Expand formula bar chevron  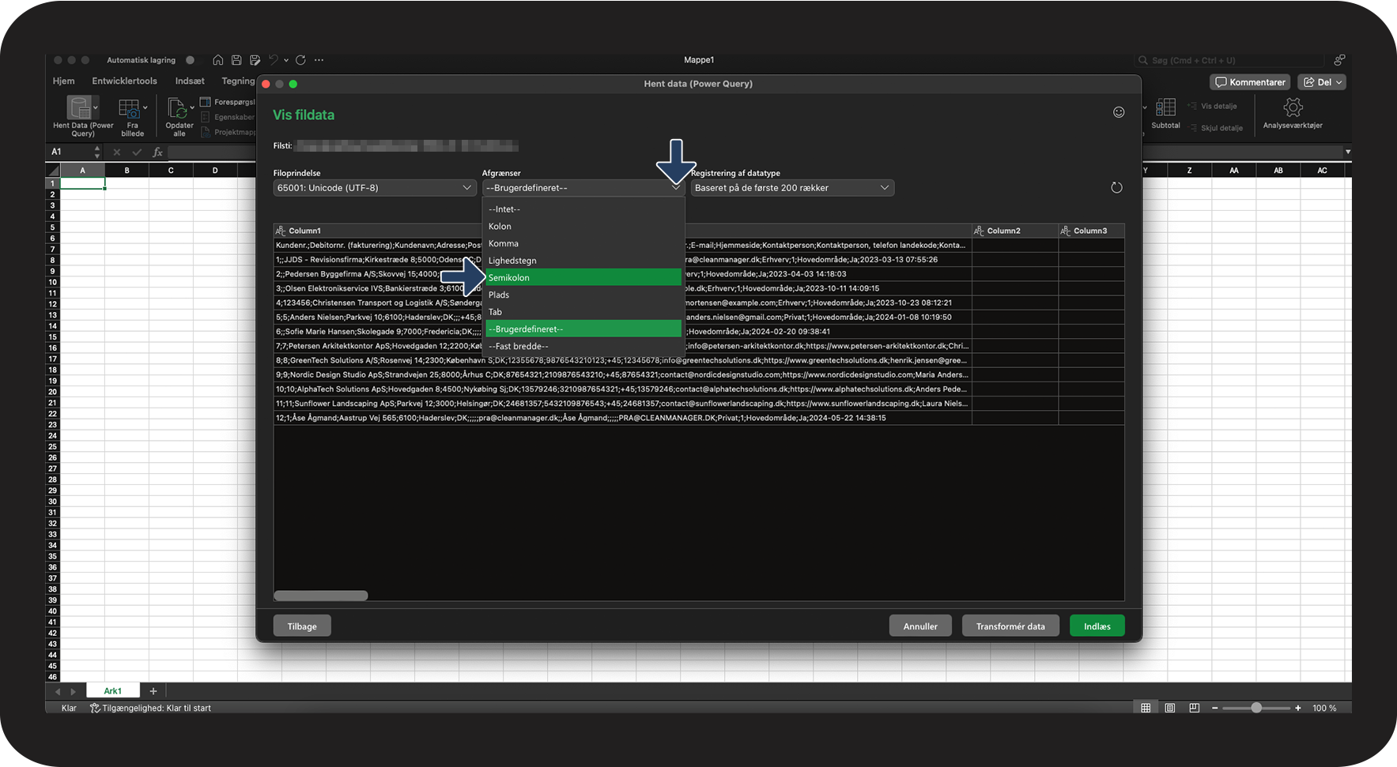tap(1347, 152)
